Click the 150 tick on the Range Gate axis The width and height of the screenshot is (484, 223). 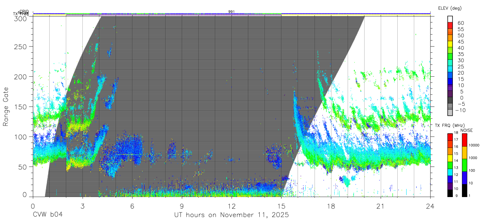20,107
